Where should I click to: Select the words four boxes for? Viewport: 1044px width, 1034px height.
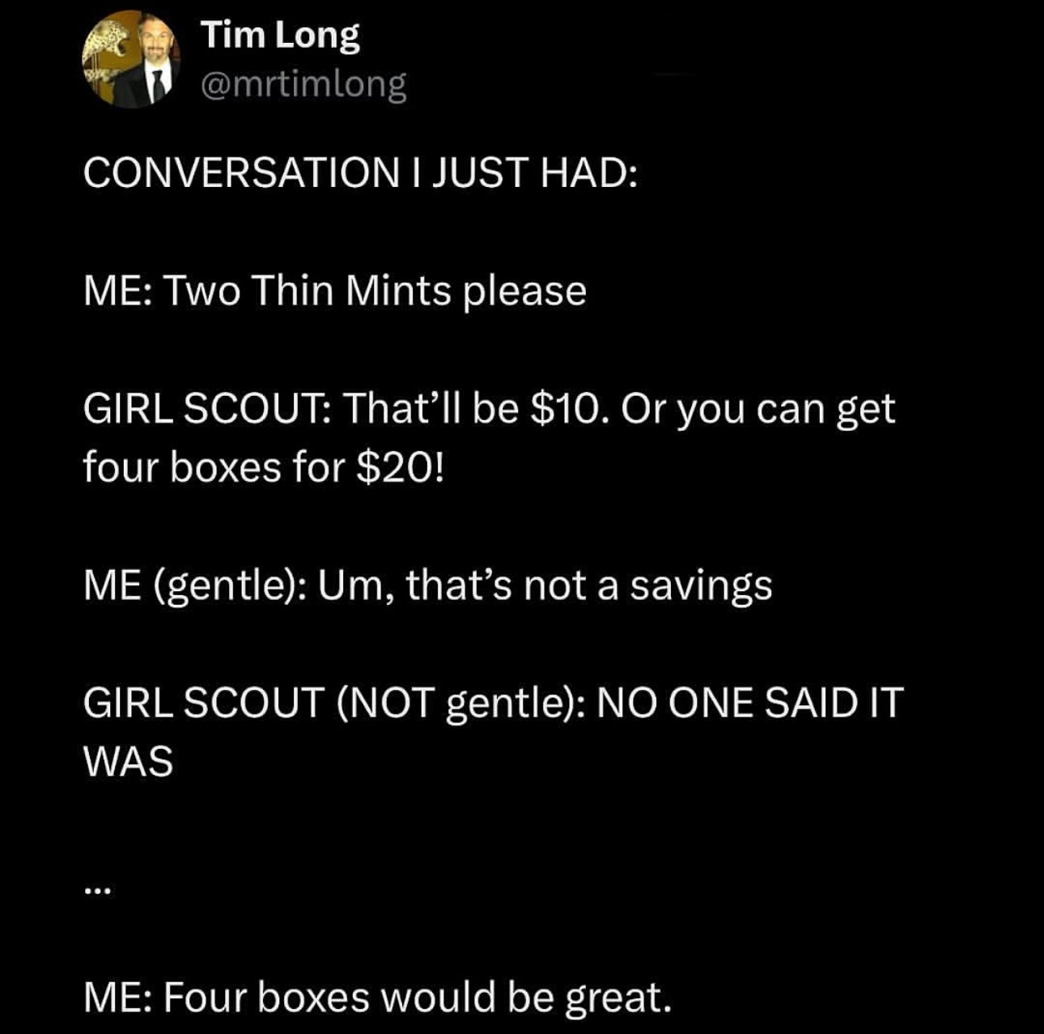(x=214, y=468)
